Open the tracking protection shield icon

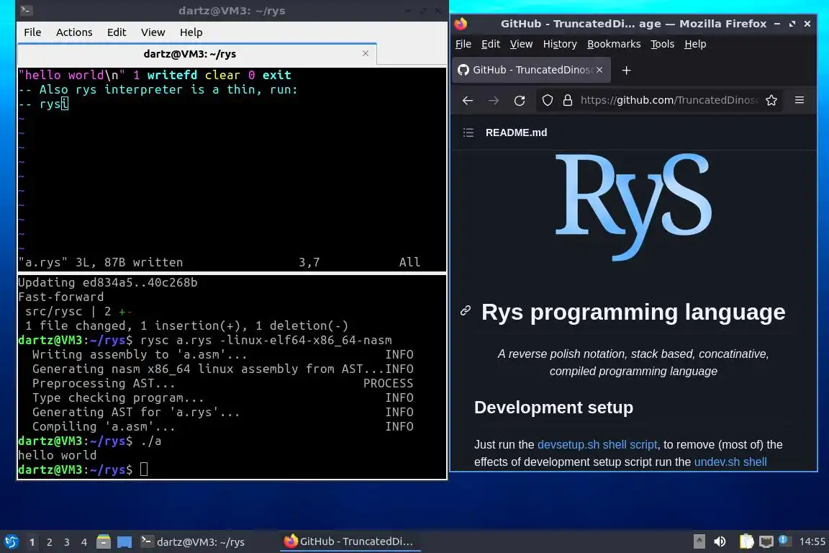[x=548, y=101]
